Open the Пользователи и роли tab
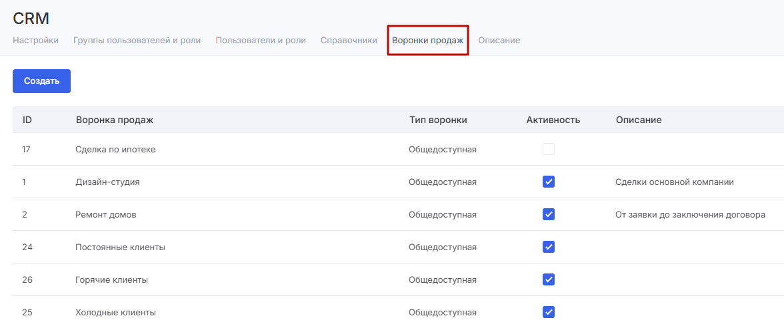Image resolution: width=784 pixels, height=328 pixels. [261, 41]
